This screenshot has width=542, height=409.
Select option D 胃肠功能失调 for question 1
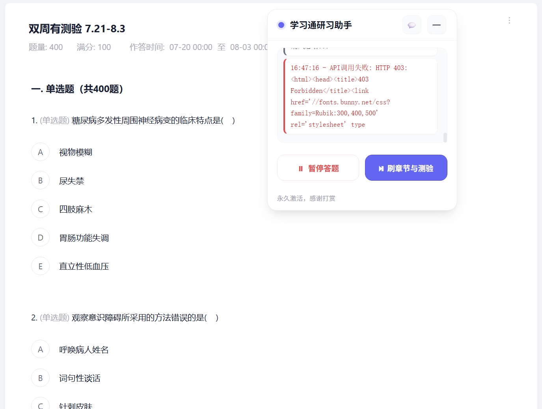40,238
